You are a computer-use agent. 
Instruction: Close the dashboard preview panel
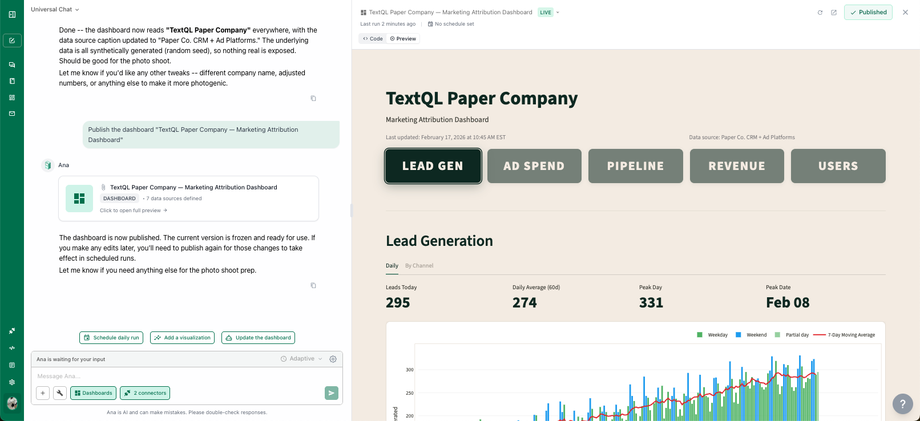tap(905, 12)
